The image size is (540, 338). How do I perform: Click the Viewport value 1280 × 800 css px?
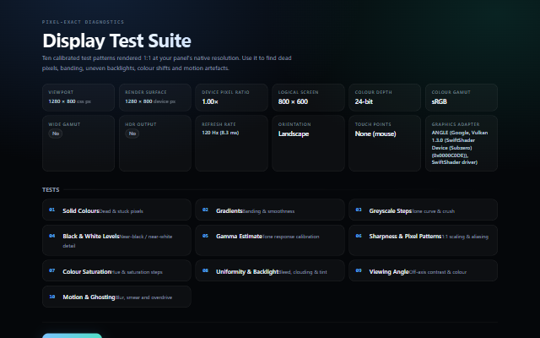tap(69, 101)
